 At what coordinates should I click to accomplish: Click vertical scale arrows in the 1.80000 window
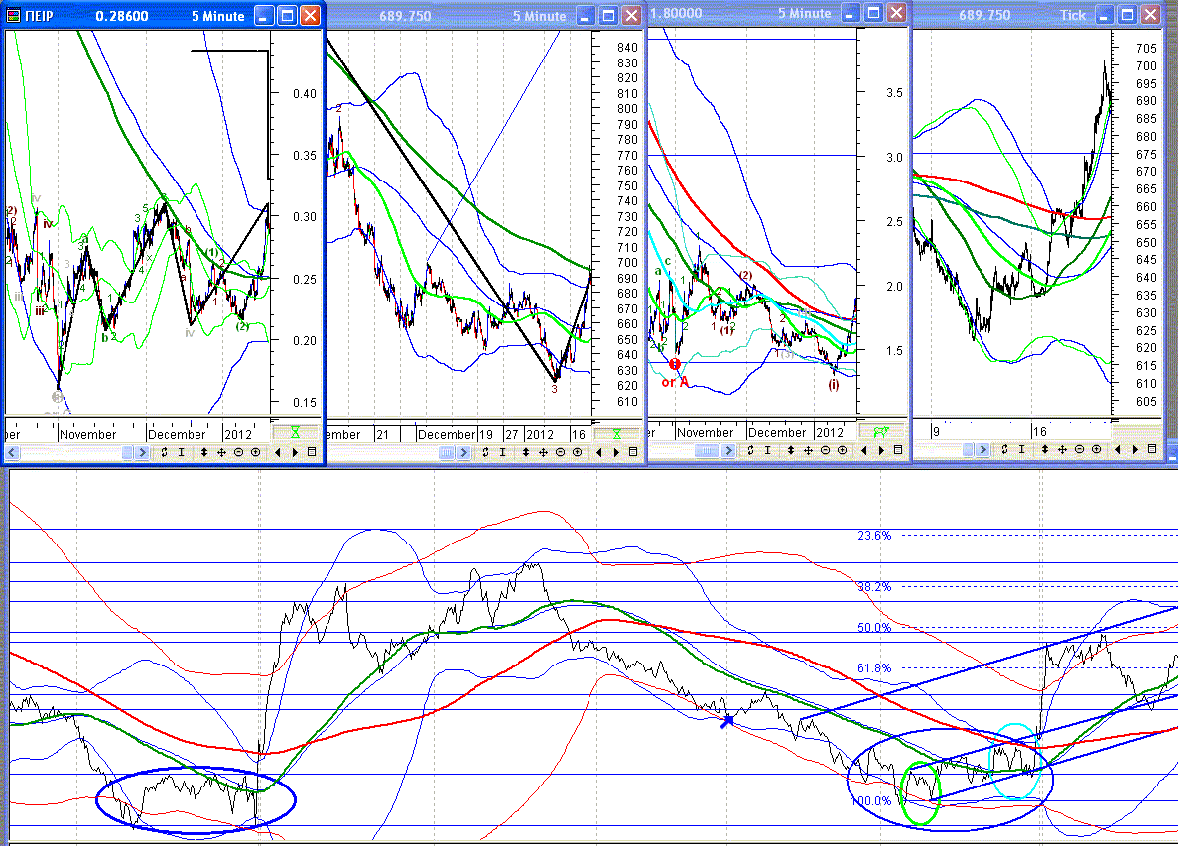point(790,450)
